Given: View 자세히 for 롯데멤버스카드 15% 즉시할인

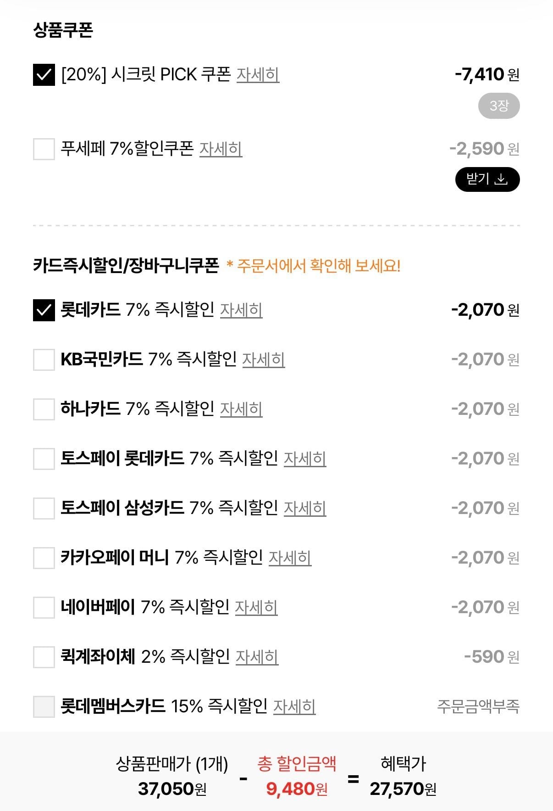Looking at the screenshot, I should [294, 707].
